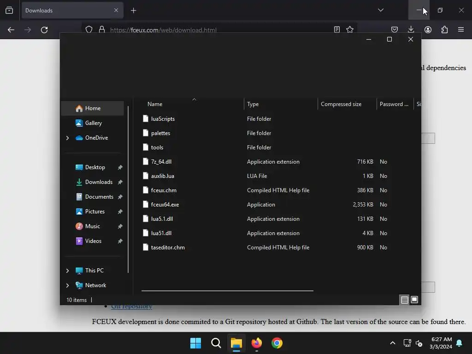Select taseditor.chm file

click(x=168, y=248)
